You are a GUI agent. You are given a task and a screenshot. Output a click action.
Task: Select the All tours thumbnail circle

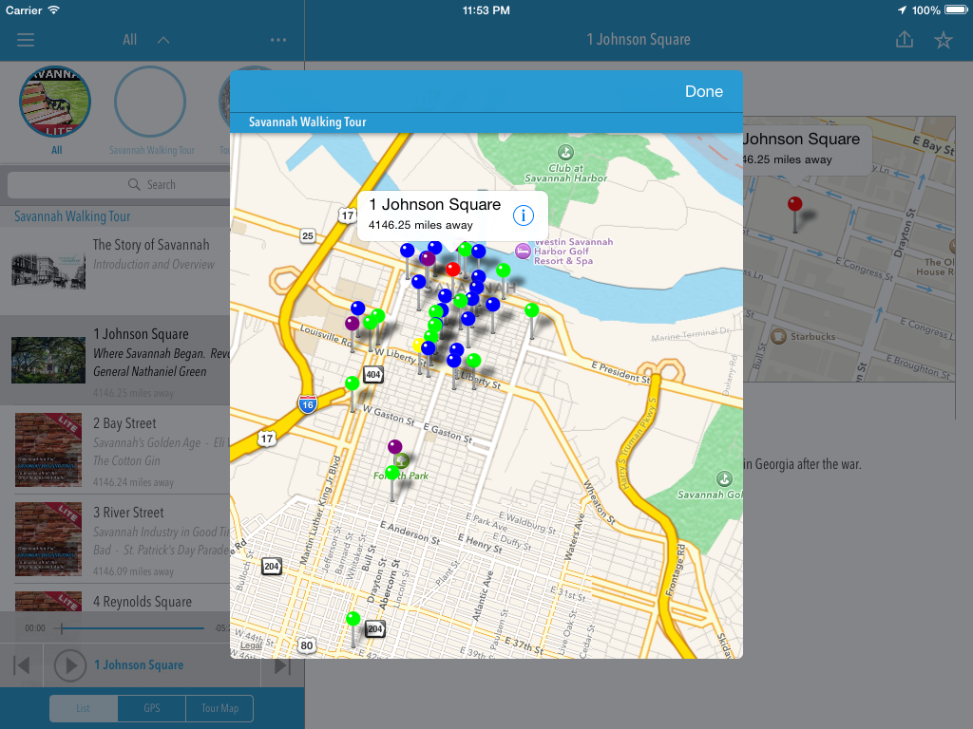point(55,102)
